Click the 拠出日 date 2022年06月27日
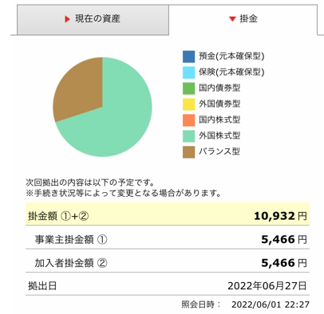 267,286
